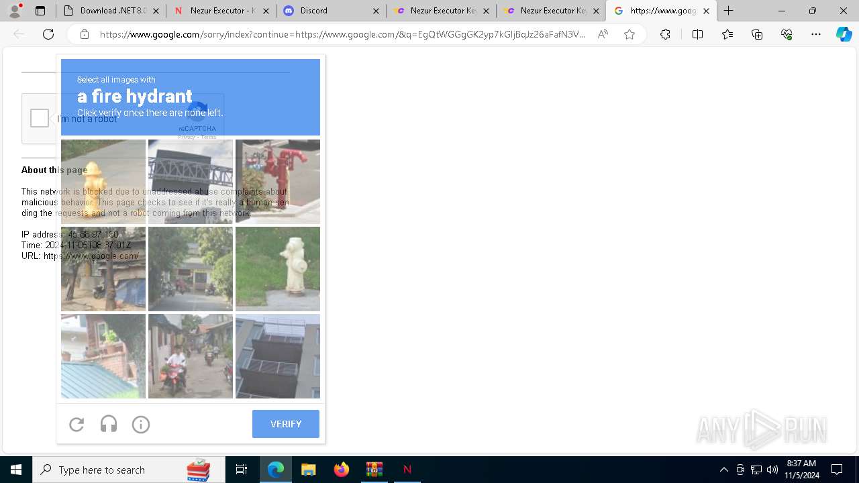
Task: Open Copilot sidebar icon
Action: [844, 34]
